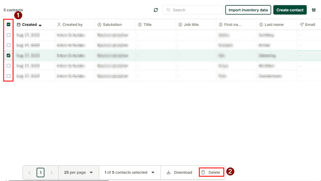The image size is (321, 181).
Task: Check the second contact row checkbox
Action: coord(9,45)
